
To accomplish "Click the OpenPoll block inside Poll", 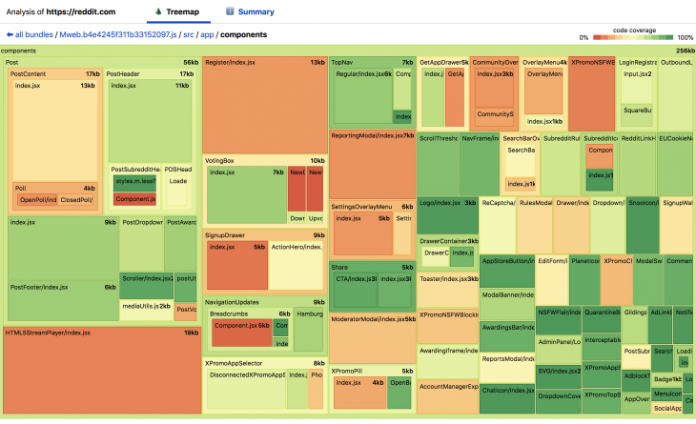I will point(38,200).
